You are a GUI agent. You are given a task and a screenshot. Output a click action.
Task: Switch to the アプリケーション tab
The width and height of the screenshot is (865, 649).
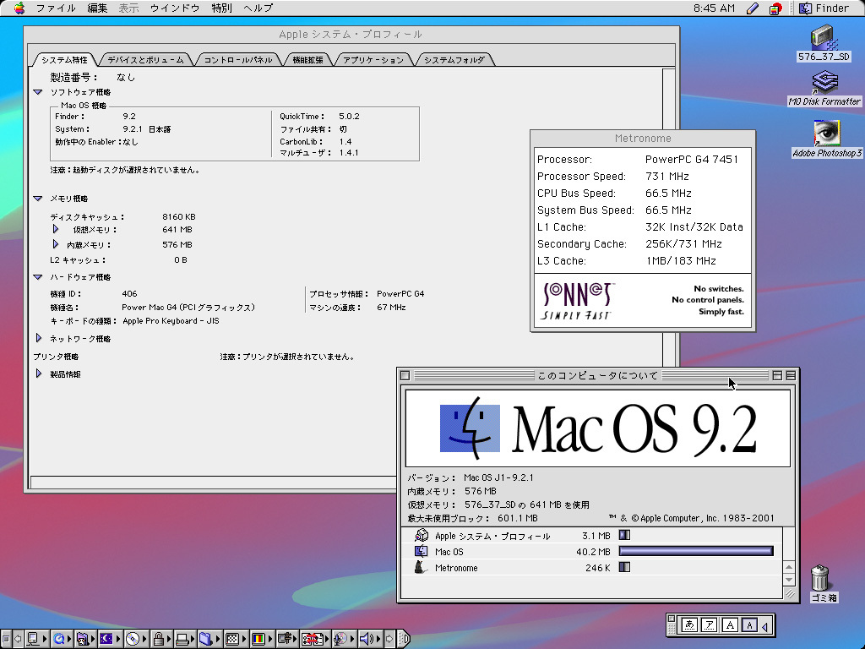[373, 60]
